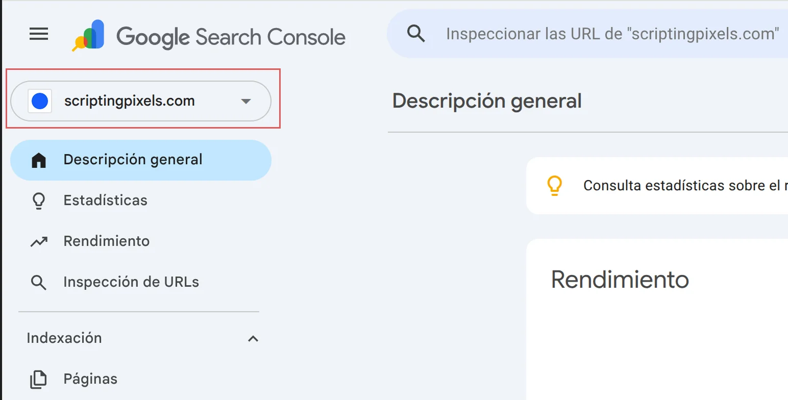The height and width of the screenshot is (400, 788).
Task: Open Rendimiento in the sidebar
Action: (x=141, y=241)
